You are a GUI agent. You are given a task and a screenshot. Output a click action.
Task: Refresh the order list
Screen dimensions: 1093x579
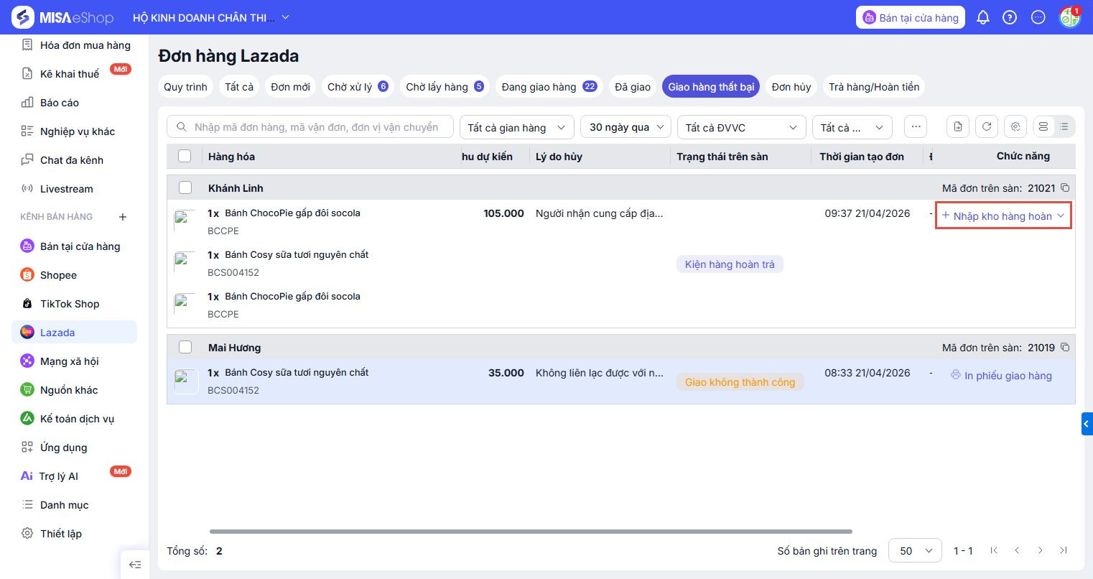tap(987, 126)
